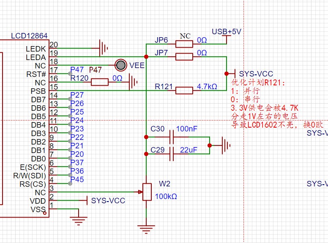The width and height of the screenshot is (328, 243).
Task: Select the JP7 designator text
Action: point(161,52)
